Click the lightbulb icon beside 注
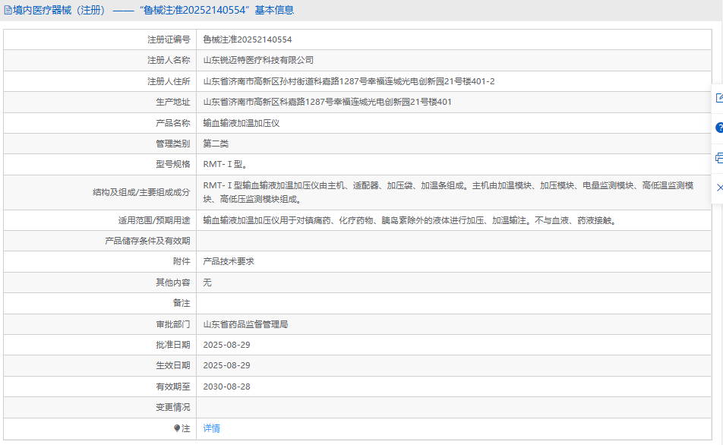This screenshot has height=445, width=723. tap(178, 428)
